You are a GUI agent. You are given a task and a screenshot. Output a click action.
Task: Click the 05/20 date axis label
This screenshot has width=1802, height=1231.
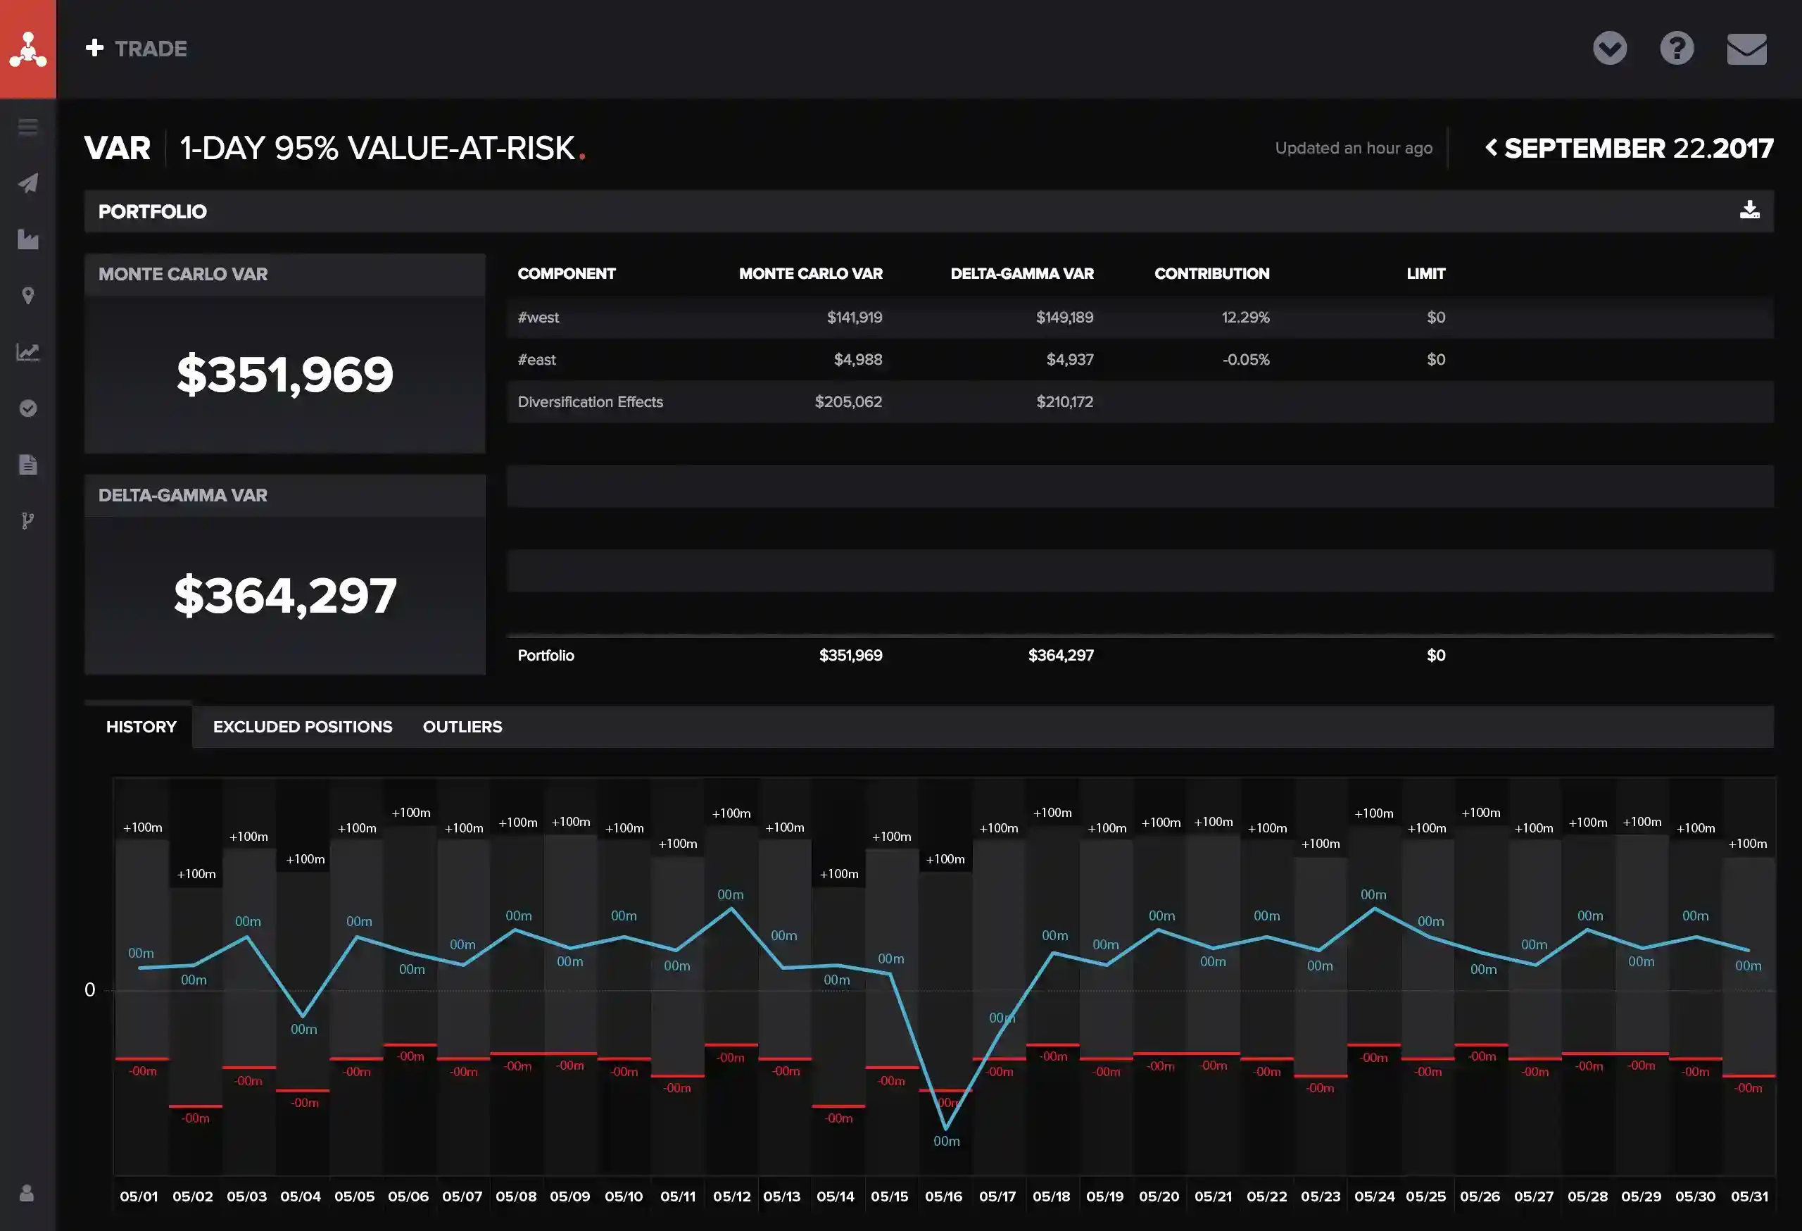point(1159,1196)
